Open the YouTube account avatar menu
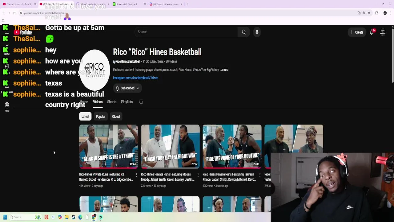 (383, 32)
